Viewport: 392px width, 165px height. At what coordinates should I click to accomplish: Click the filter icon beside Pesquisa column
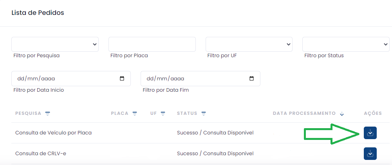tap(48, 114)
